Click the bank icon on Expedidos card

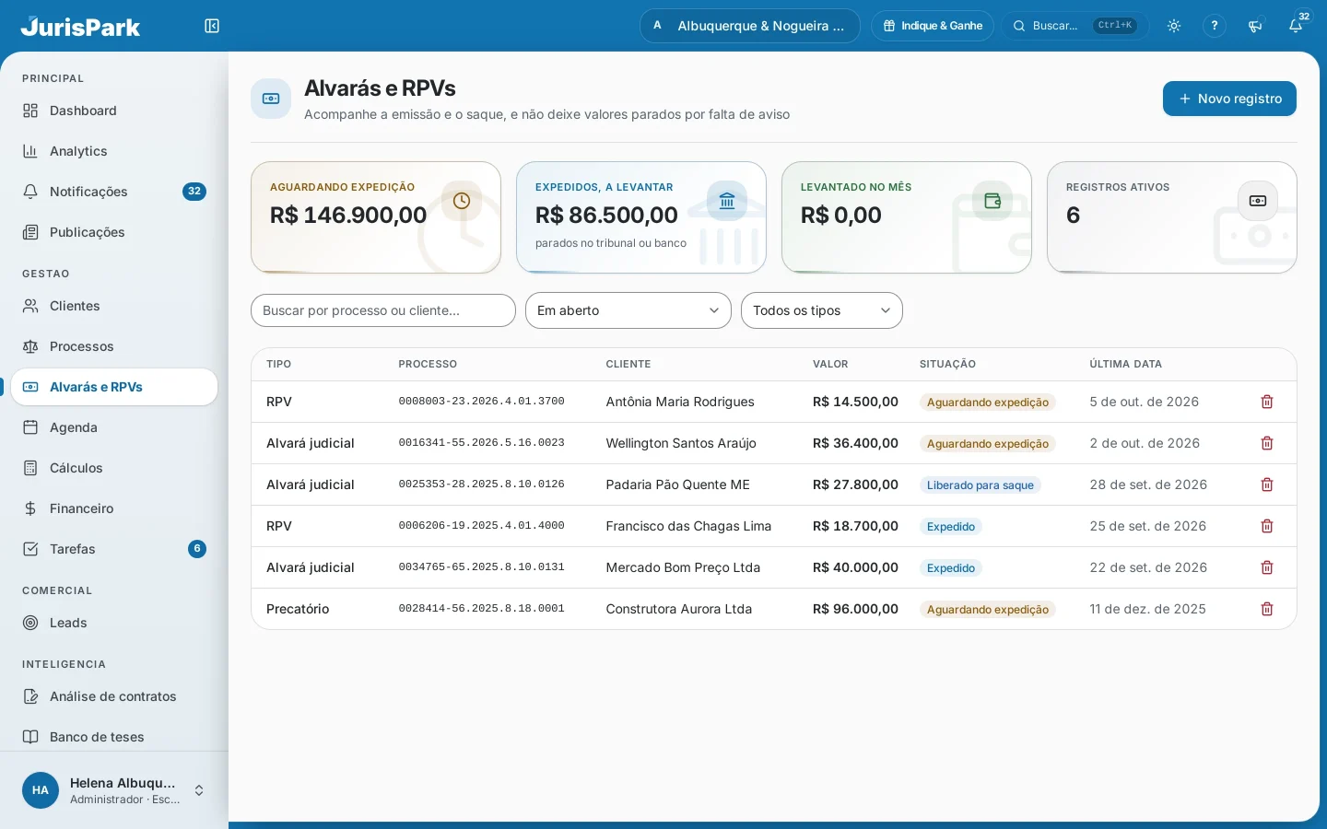coord(727,201)
